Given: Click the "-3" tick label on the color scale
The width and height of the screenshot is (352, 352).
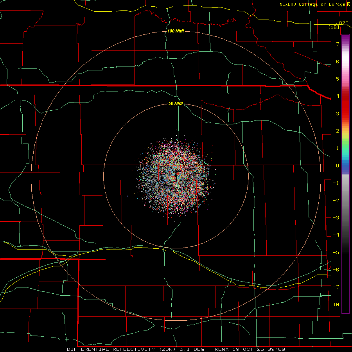Looking at the screenshot, I should [336, 218].
